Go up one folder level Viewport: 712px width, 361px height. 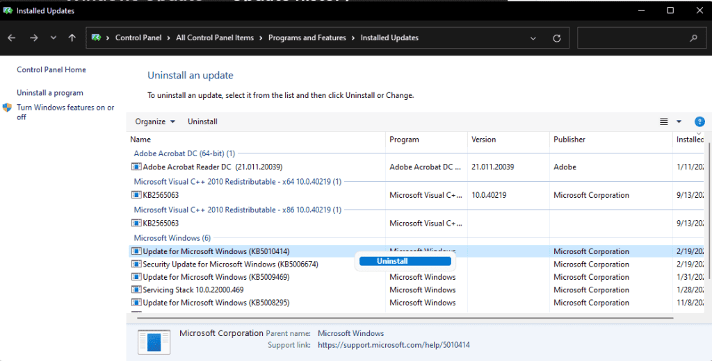(72, 38)
